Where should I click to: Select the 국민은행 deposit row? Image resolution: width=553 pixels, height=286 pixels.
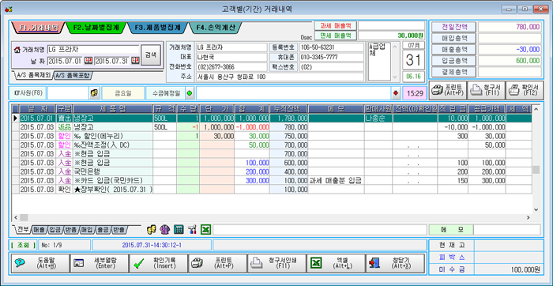pos(272,171)
